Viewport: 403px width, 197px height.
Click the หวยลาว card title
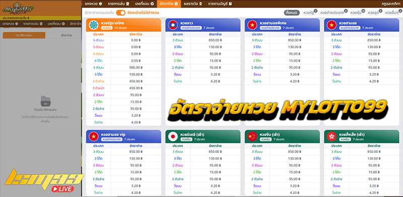coord(187,23)
